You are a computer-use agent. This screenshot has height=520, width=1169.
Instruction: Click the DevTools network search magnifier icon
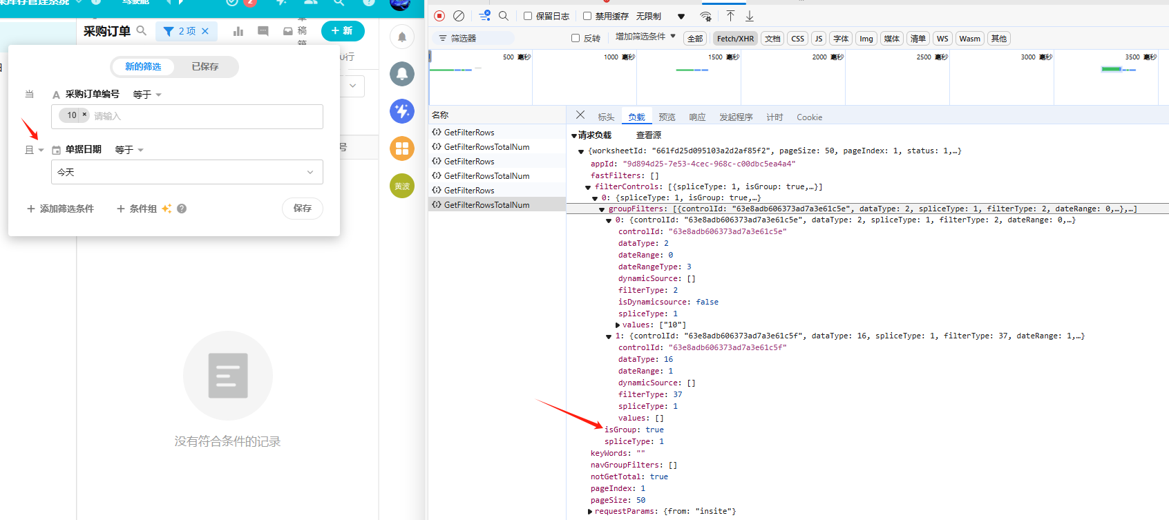click(x=504, y=16)
